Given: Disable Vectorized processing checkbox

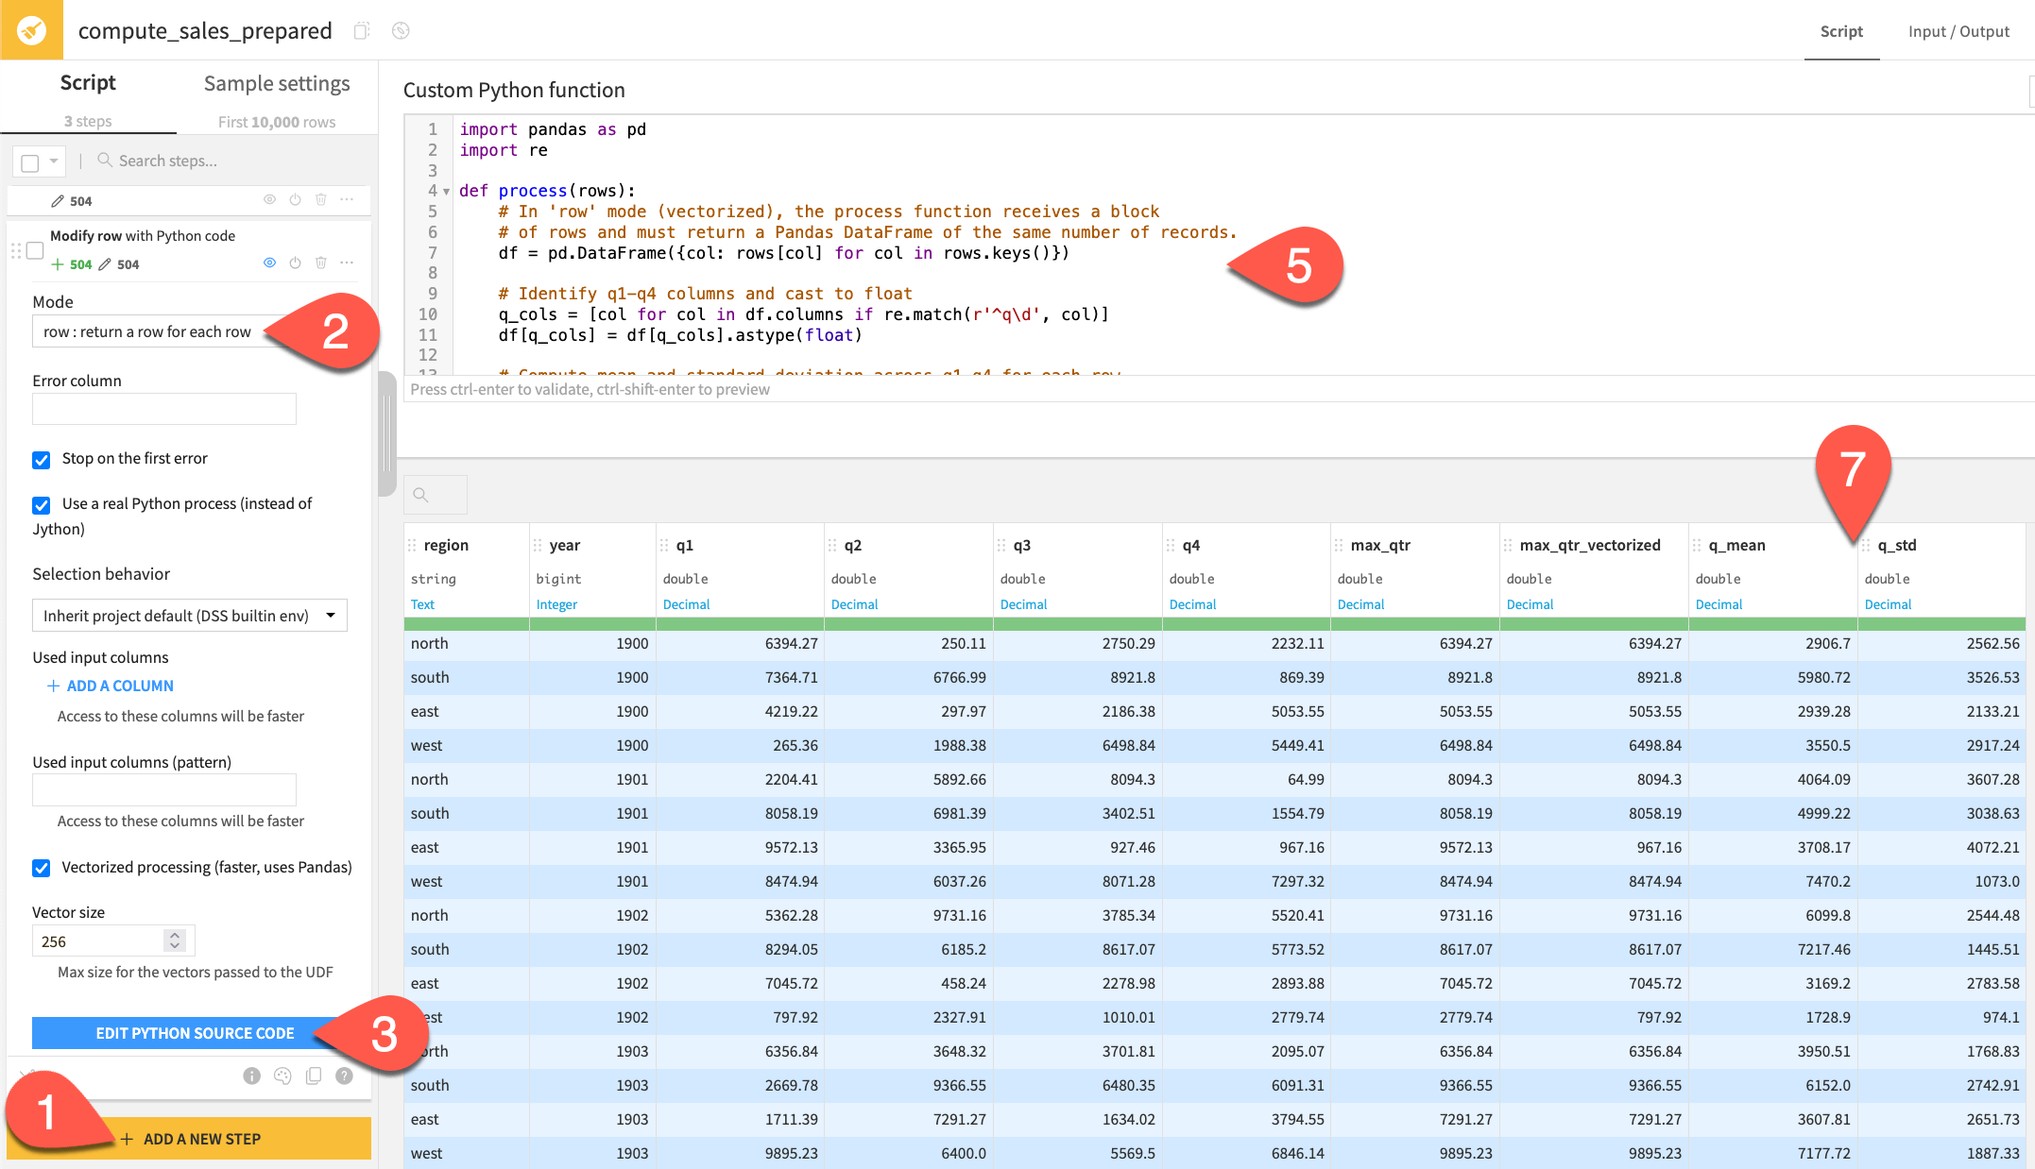Looking at the screenshot, I should [x=42, y=868].
